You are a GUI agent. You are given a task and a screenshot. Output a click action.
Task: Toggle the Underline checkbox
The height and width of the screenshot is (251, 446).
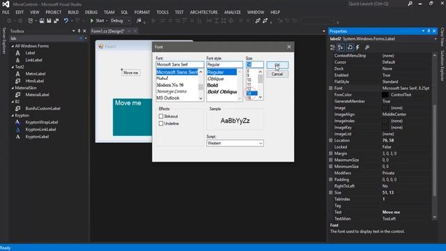tap(161, 123)
